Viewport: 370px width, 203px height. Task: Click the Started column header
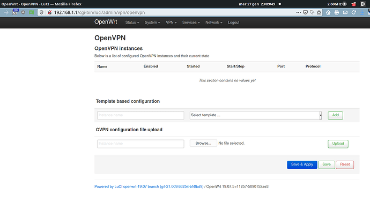point(193,66)
